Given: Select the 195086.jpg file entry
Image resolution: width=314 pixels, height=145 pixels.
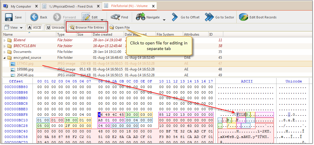Looking at the screenshot, I should (x=25, y=69).
